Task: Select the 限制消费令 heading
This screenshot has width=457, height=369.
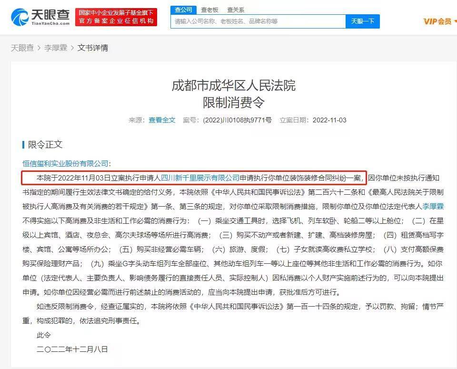Action: (x=233, y=102)
